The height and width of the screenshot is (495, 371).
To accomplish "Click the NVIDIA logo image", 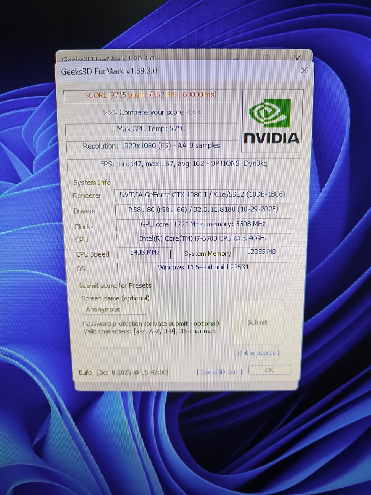I will tap(272, 121).
